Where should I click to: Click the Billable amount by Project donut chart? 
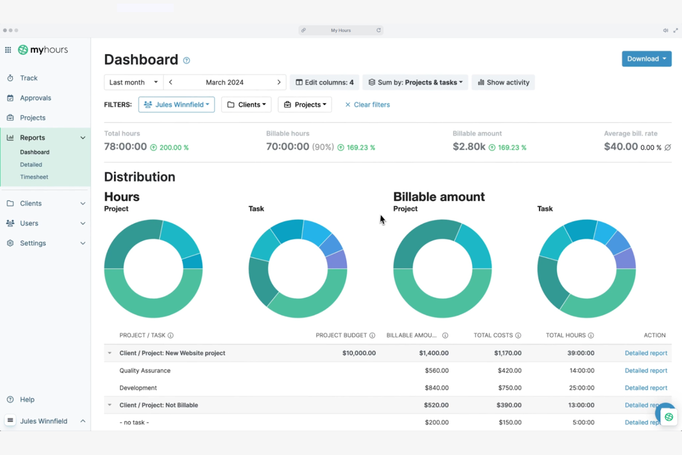(x=442, y=269)
